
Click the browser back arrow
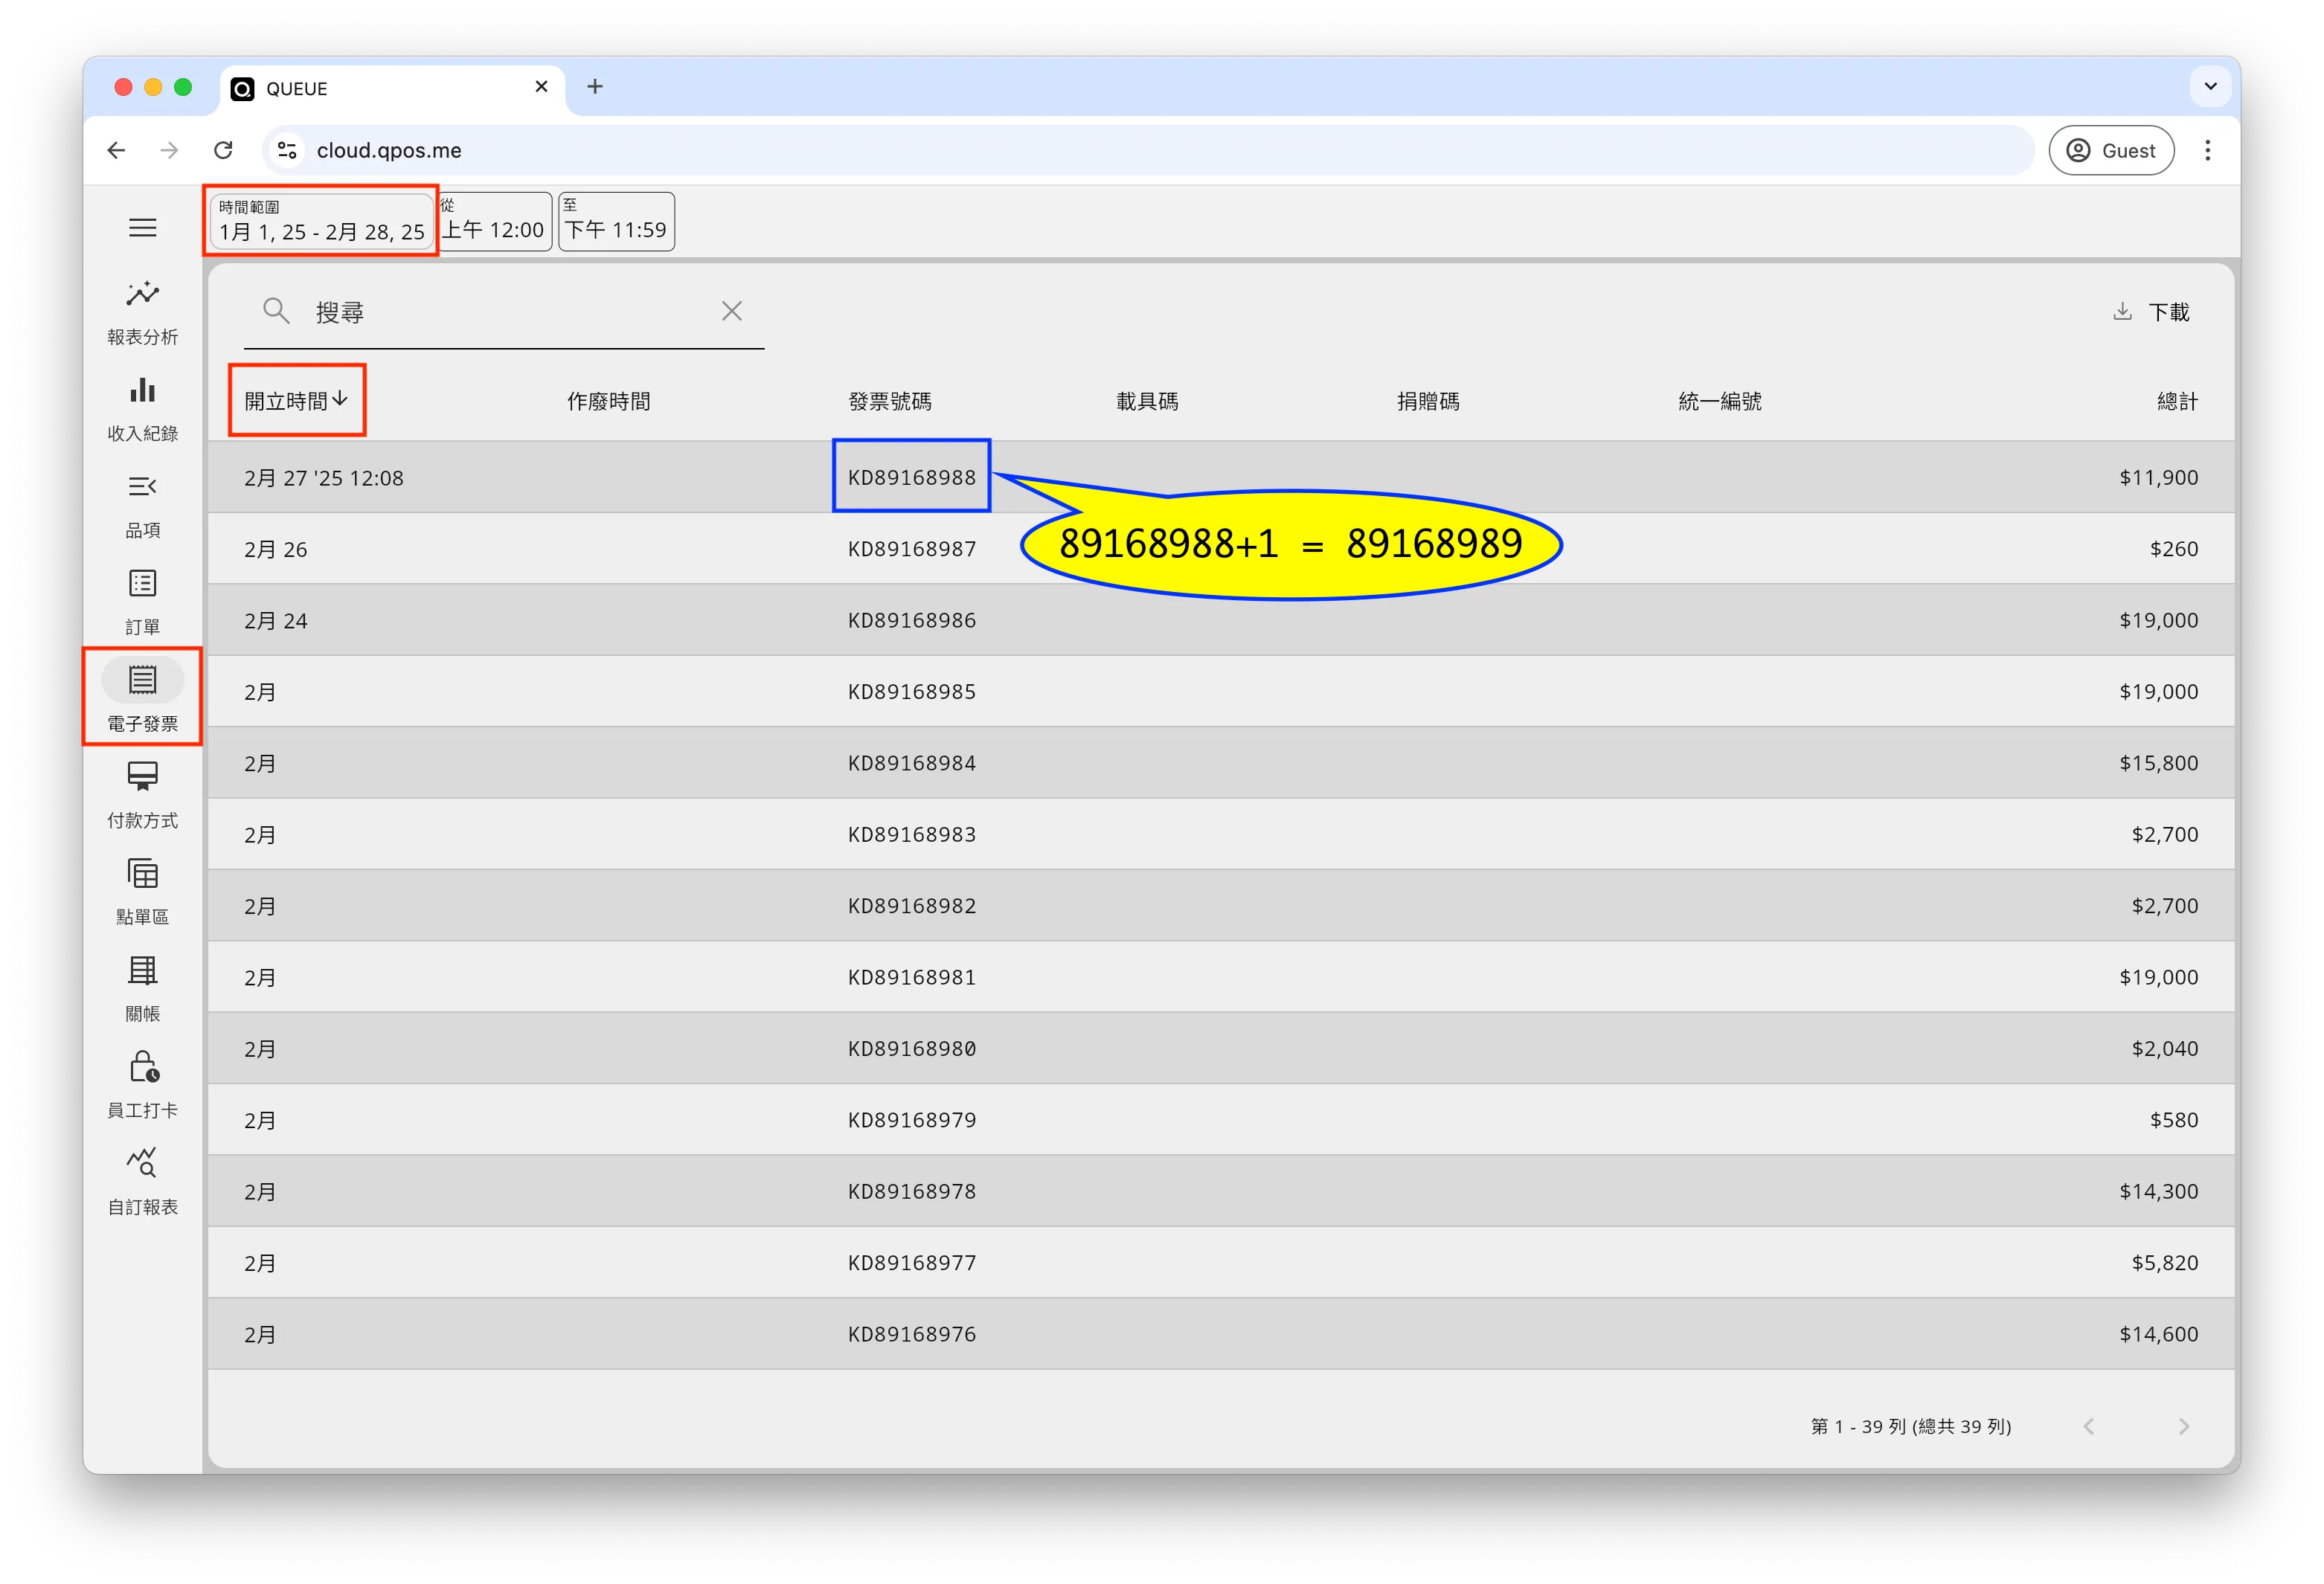pos(116,150)
